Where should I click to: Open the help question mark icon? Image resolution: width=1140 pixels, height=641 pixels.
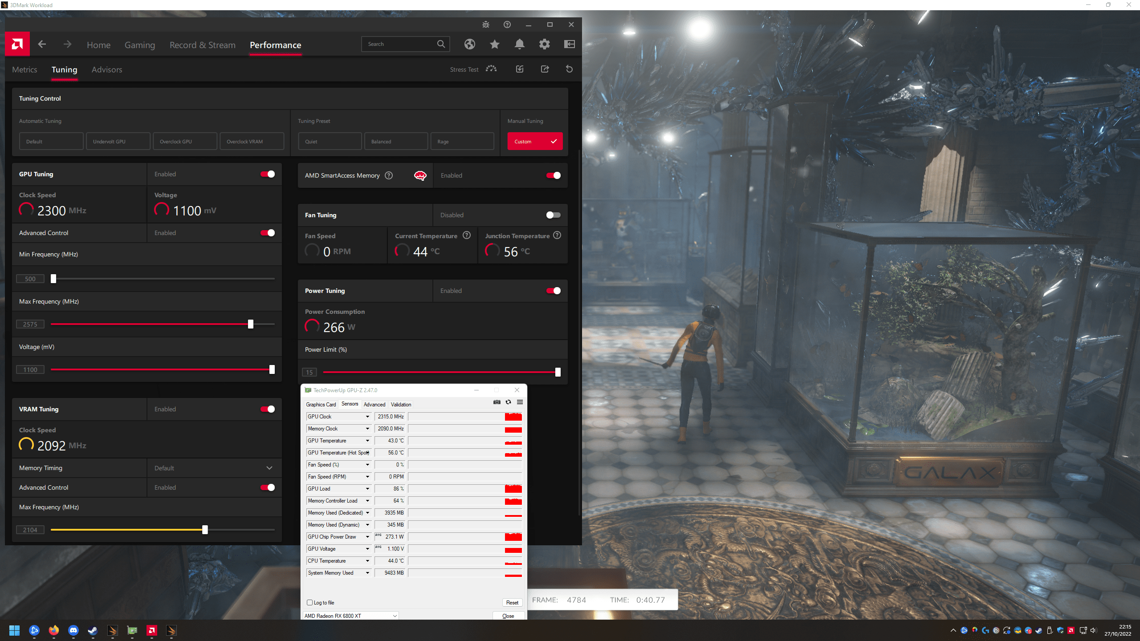coord(507,24)
